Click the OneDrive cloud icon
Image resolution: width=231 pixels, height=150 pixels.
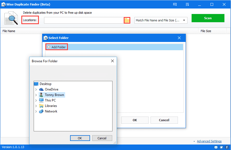pyautogui.click(x=41, y=89)
